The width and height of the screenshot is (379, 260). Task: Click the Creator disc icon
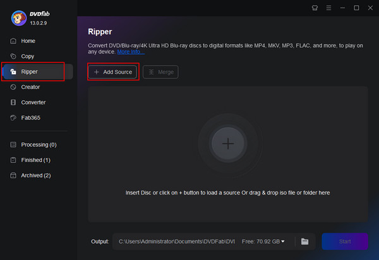[13, 87]
